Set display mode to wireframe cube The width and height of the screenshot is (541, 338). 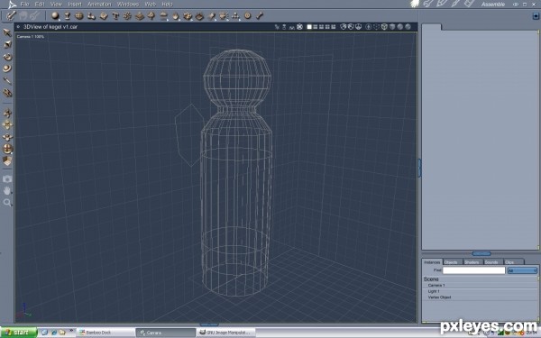384,26
